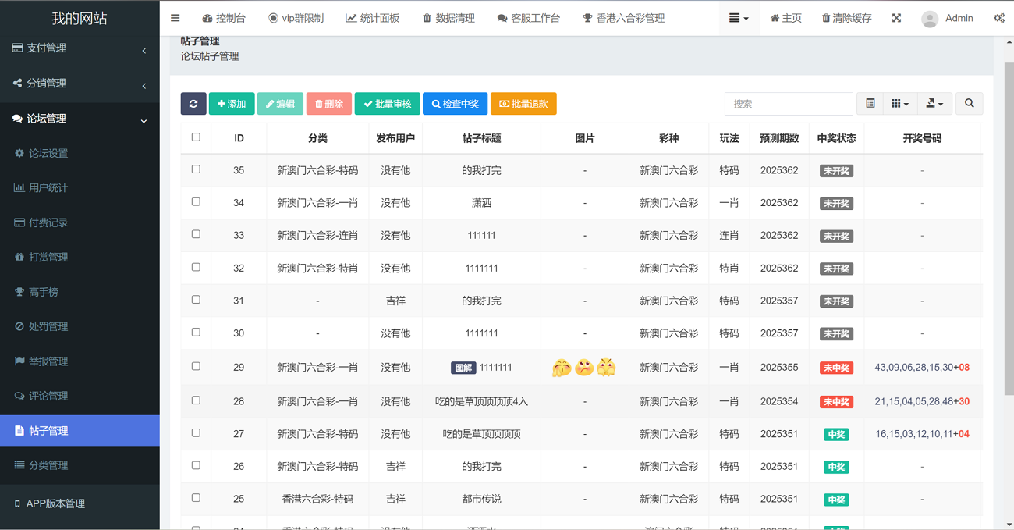The width and height of the screenshot is (1014, 530).
Task: Select all posts via the header checkbox
Action: tap(196, 137)
